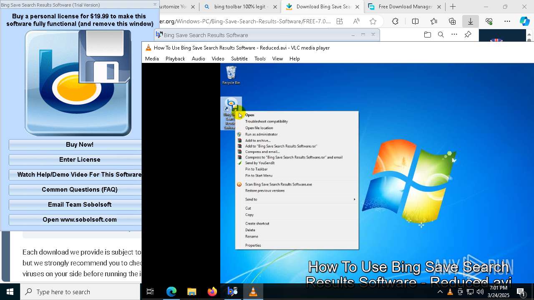Click the volume speaker tray icon

[x=480, y=292]
